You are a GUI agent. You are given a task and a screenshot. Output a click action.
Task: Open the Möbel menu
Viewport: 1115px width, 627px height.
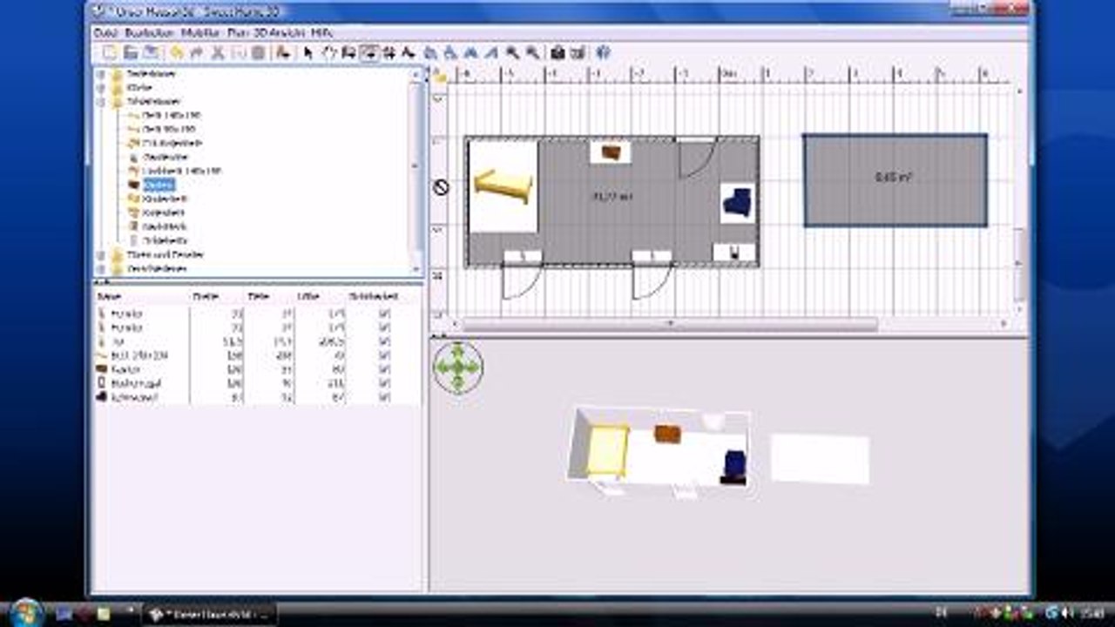click(199, 32)
